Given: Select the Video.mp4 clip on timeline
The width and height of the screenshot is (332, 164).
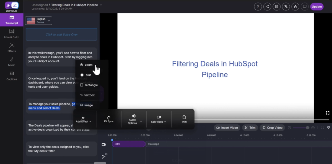Looking at the screenshot, I should pyautogui.click(x=238, y=144).
